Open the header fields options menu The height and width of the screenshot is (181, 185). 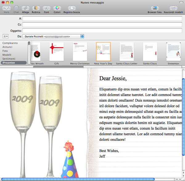coord(6,36)
